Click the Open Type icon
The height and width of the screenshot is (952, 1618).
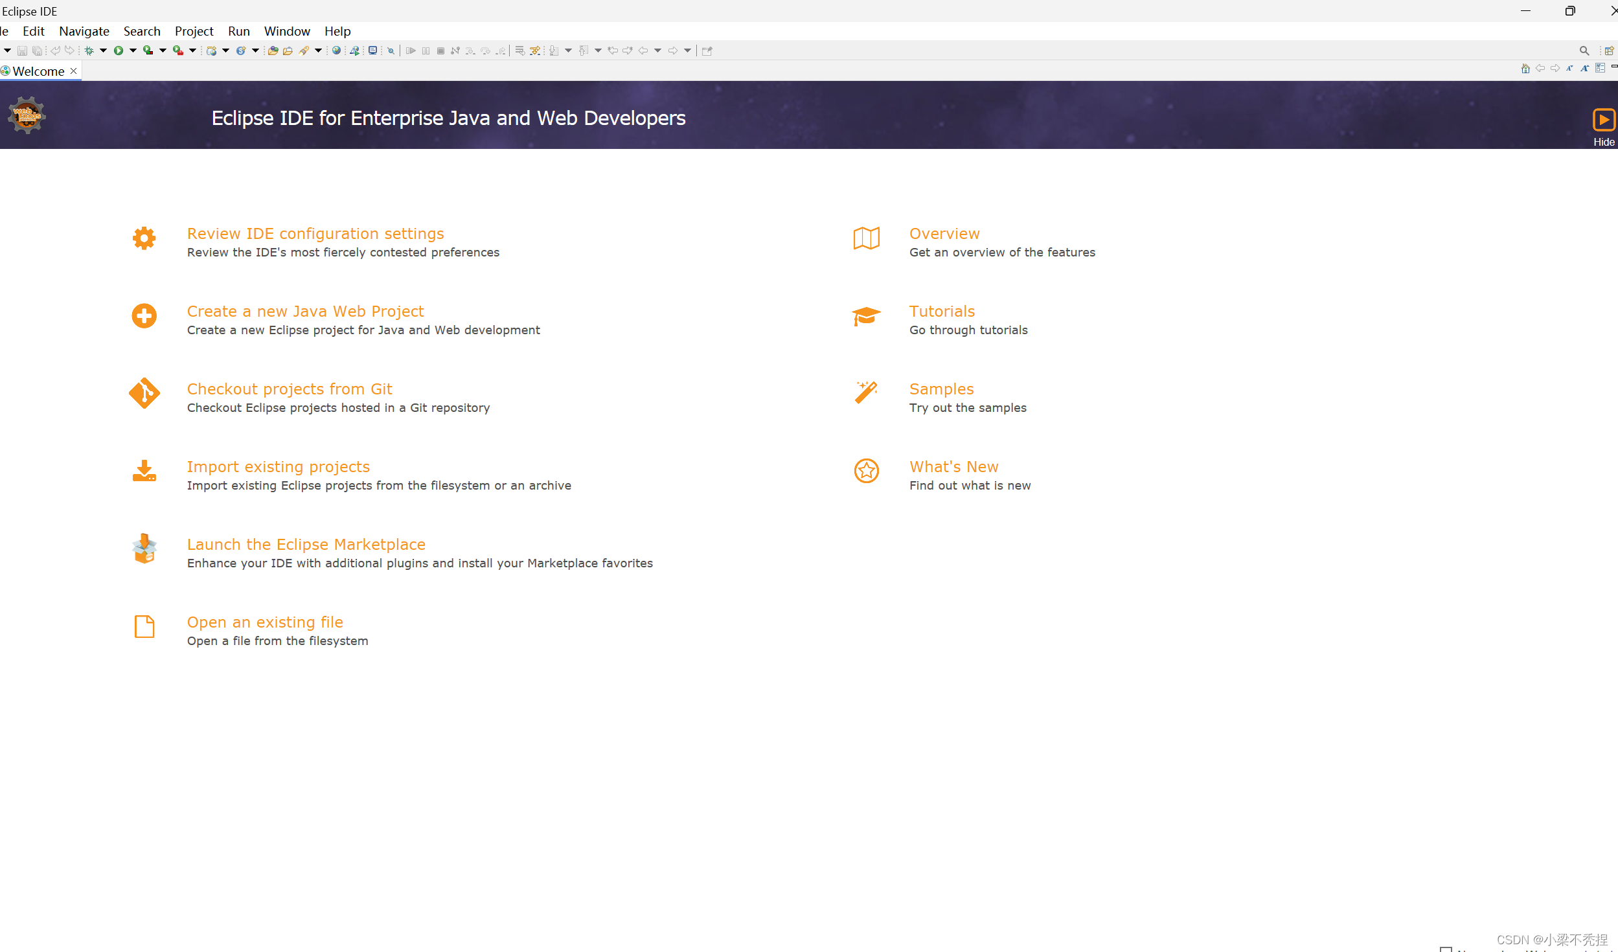273,51
